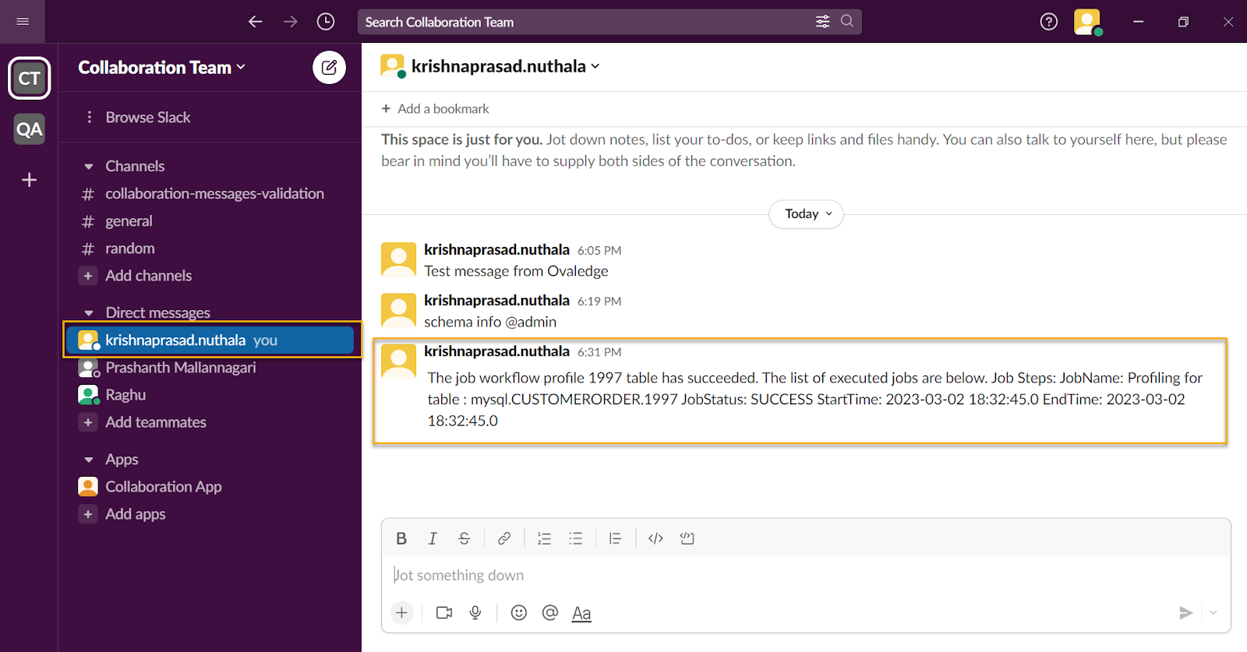Click the code block icon

click(687, 538)
